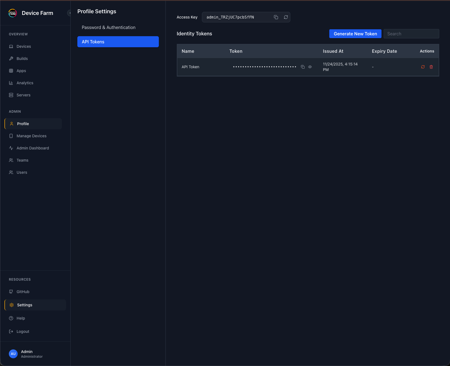Switch to Password & Authentication settings
The height and width of the screenshot is (366, 450).
(109, 27)
